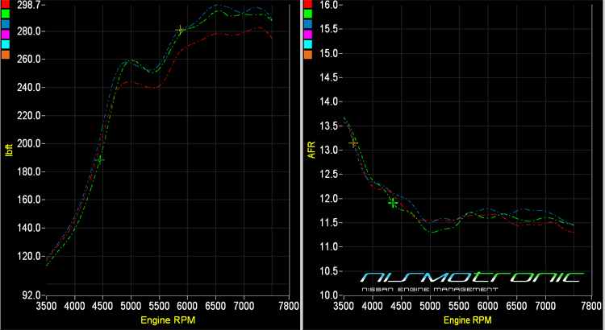Select the green swatch in the torque graph
Screen dimensions: 605x330
pos(5,14)
